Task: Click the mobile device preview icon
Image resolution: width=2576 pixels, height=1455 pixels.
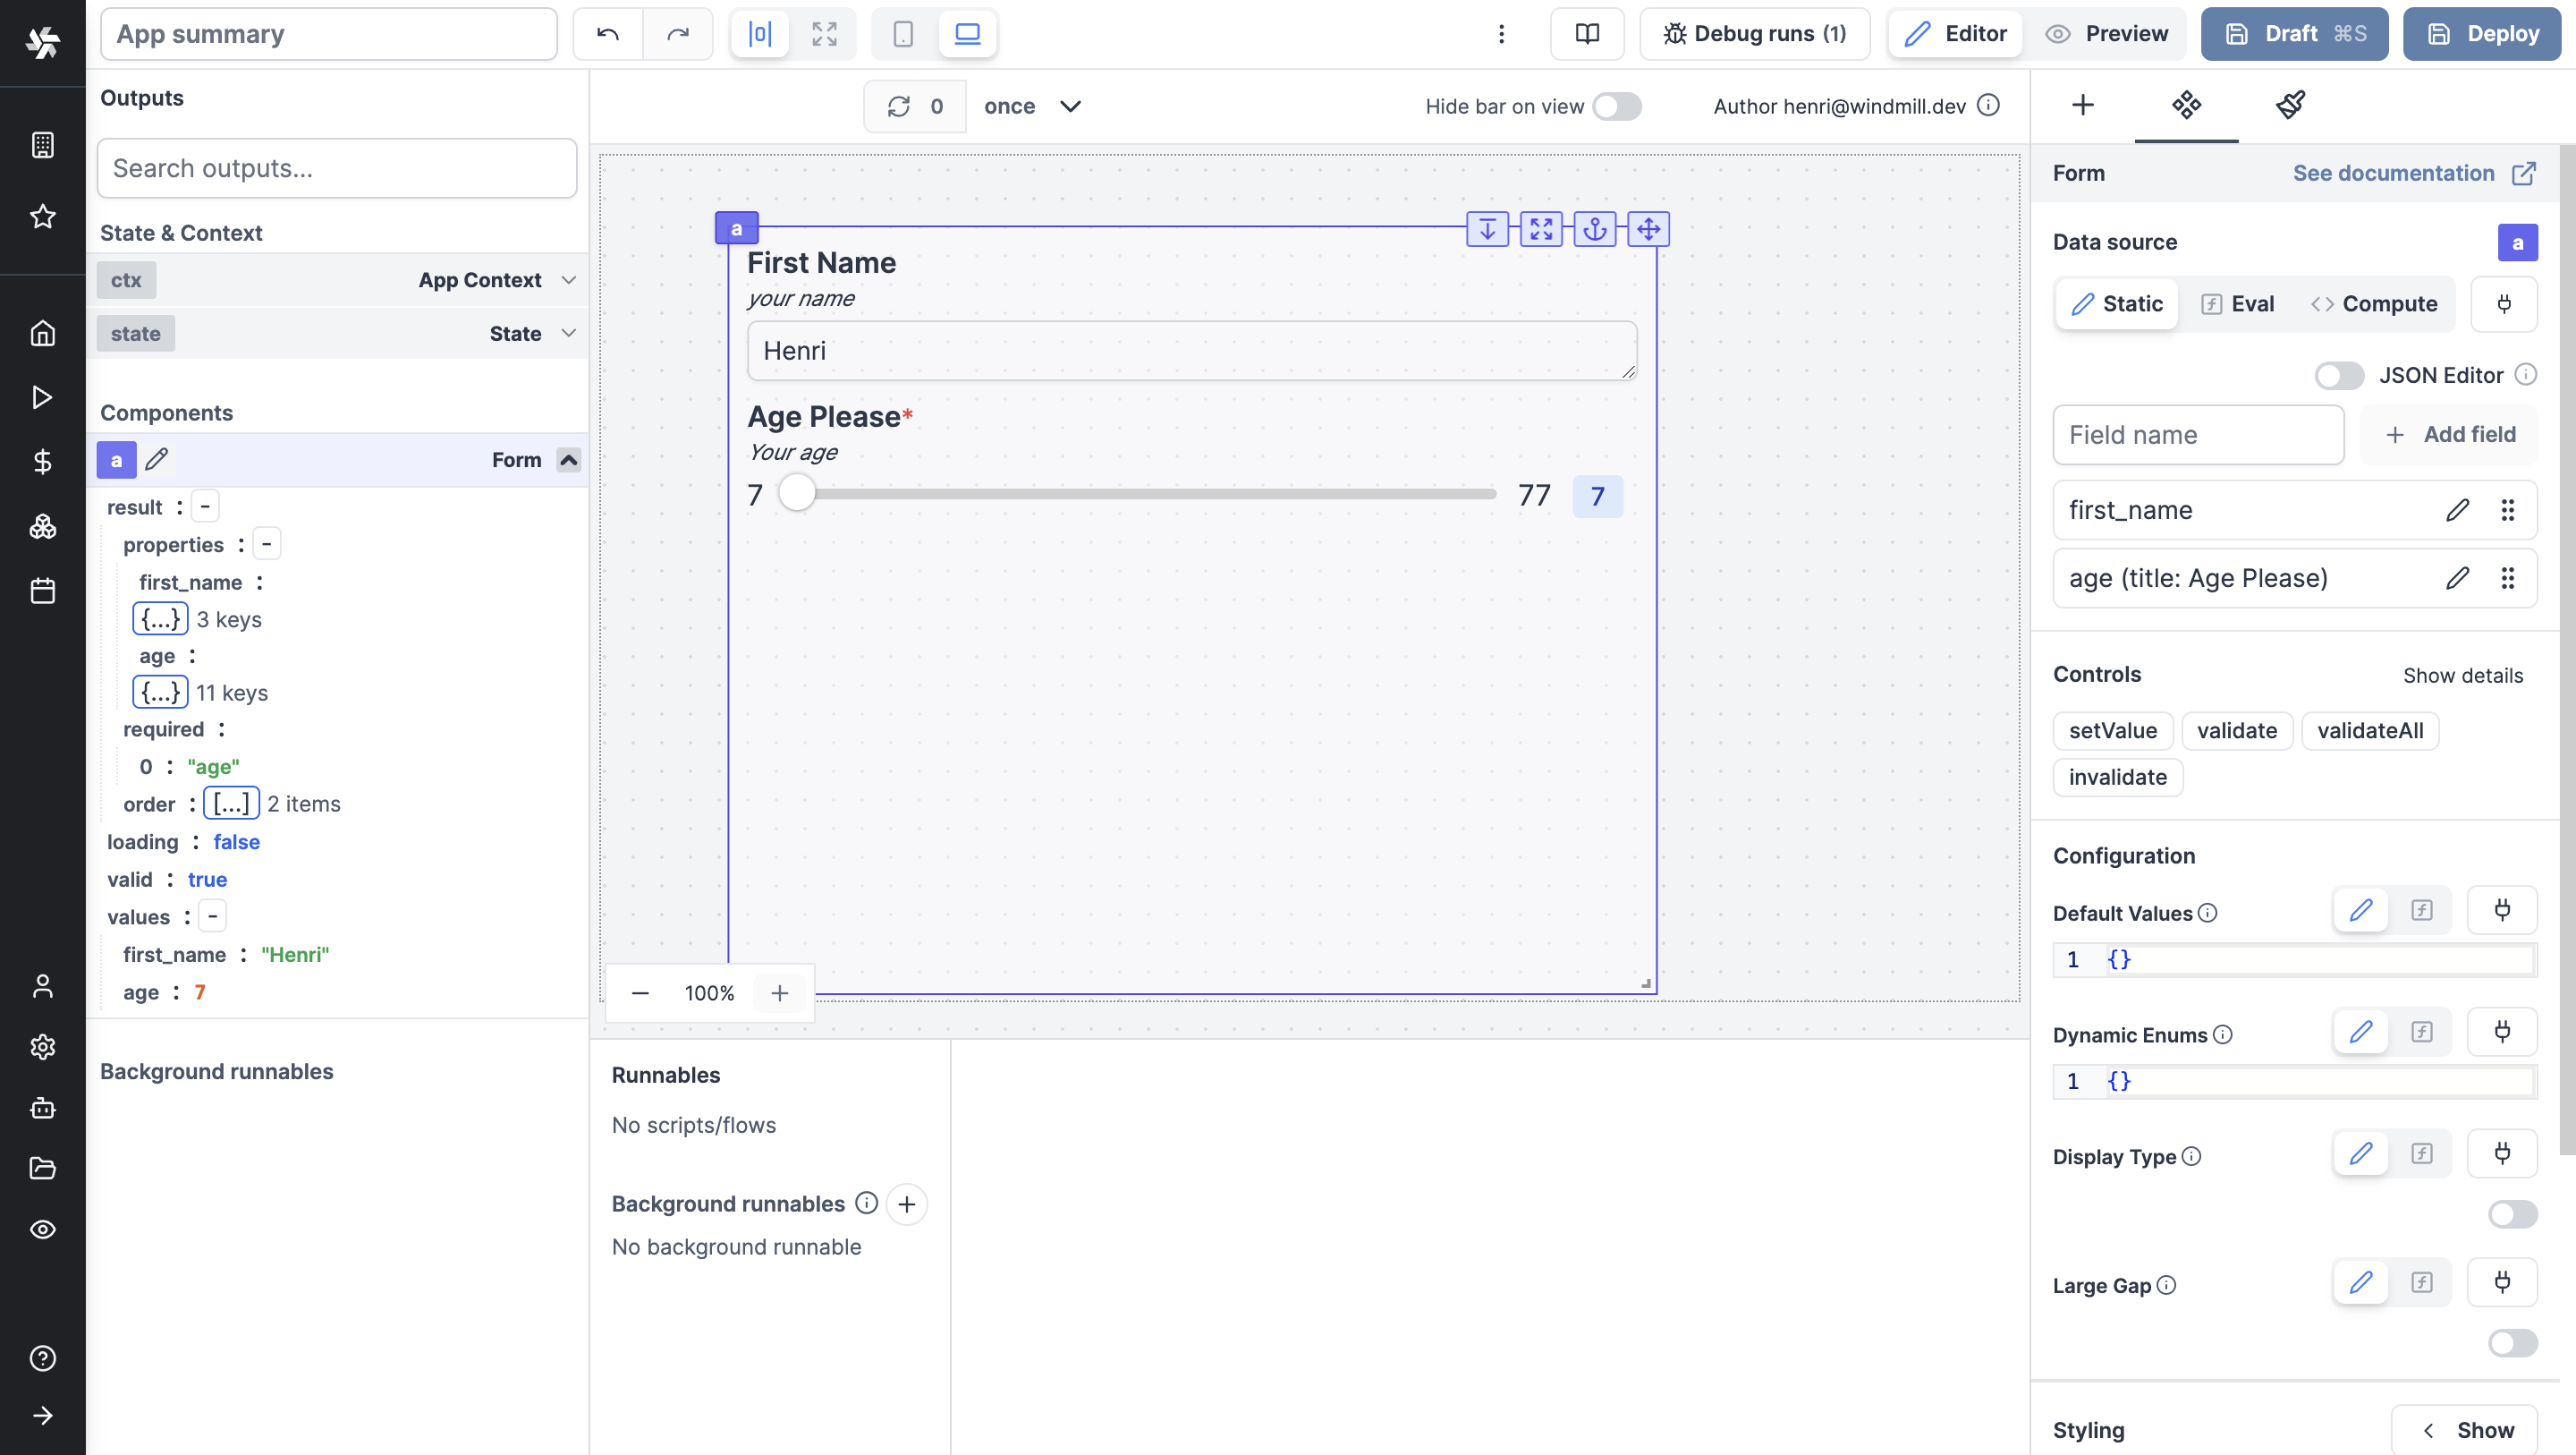Action: pos(902,32)
